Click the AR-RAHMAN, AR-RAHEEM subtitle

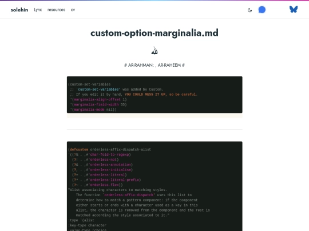coord(154,65)
